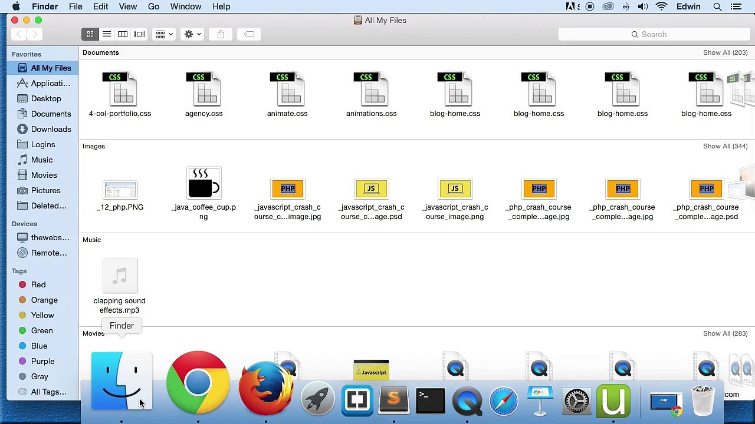
Task: Open the Edit menu
Action: click(x=100, y=6)
